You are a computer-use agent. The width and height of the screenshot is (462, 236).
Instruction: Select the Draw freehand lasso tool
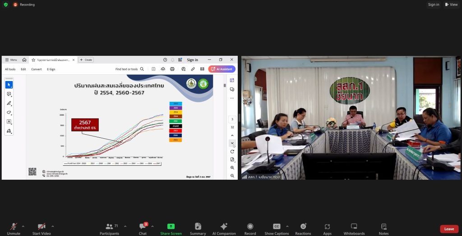tap(9, 113)
